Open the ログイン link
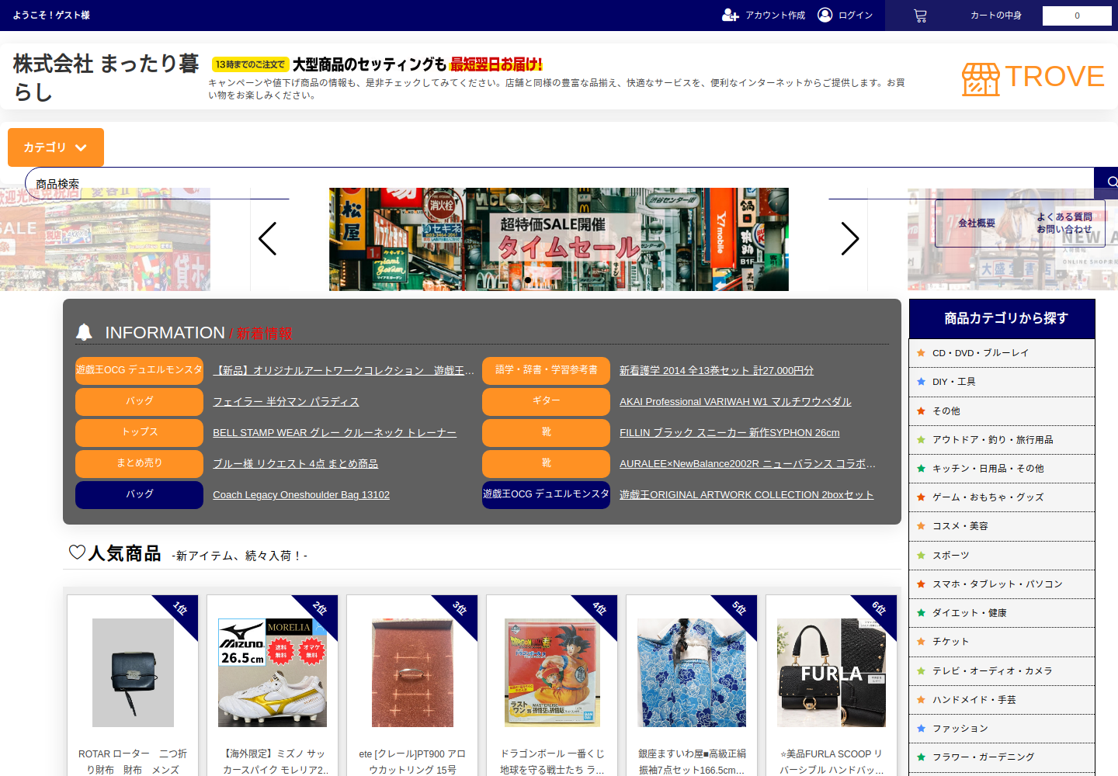This screenshot has width=1118, height=776. tap(856, 16)
